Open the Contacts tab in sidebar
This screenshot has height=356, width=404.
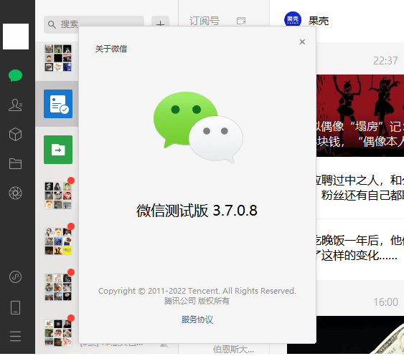(x=15, y=105)
